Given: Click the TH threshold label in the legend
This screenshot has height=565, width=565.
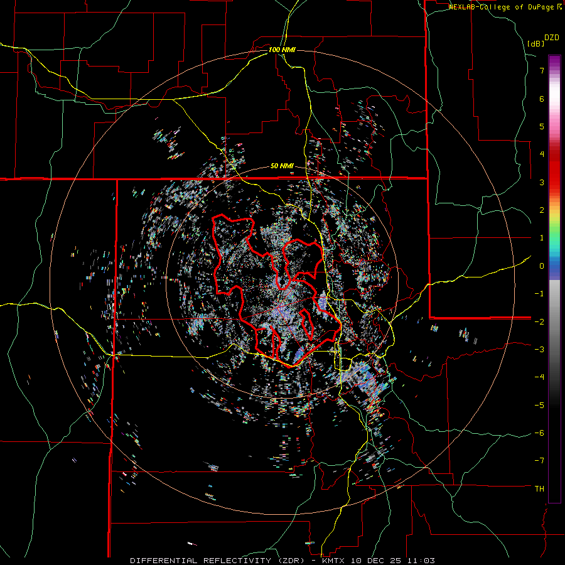Looking at the screenshot, I should (x=539, y=489).
